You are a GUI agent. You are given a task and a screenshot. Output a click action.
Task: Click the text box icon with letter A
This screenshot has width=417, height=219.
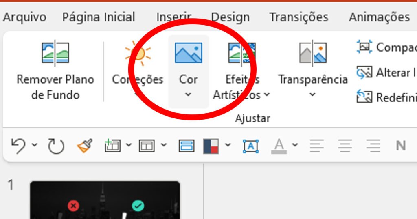tap(250, 146)
